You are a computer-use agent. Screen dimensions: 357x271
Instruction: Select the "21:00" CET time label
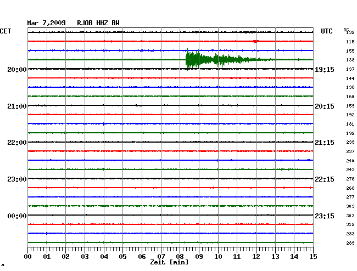click(x=17, y=106)
